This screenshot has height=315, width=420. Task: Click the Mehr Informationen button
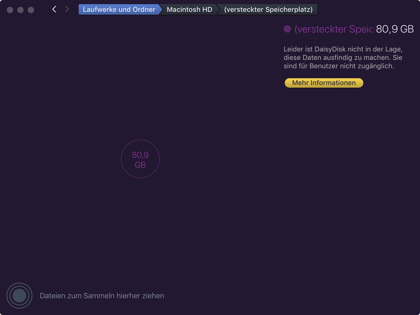pyautogui.click(x=324, y=83)
